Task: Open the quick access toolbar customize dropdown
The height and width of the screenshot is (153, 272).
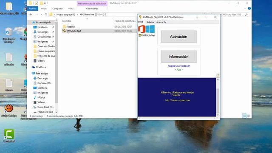Action: (x=45, y=3)
